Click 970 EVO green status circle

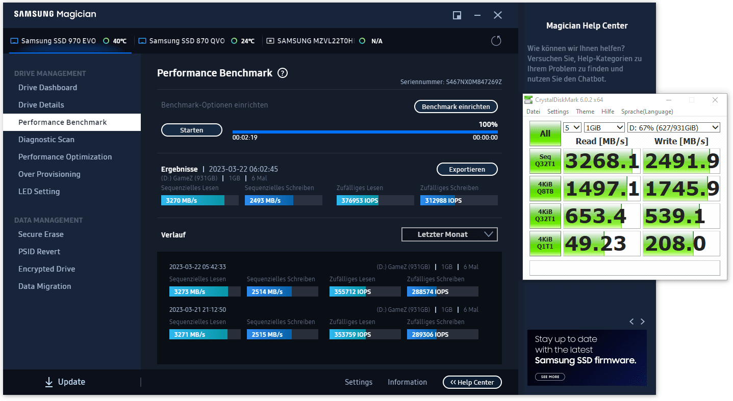pyautogui.click(x=106, y=41)
